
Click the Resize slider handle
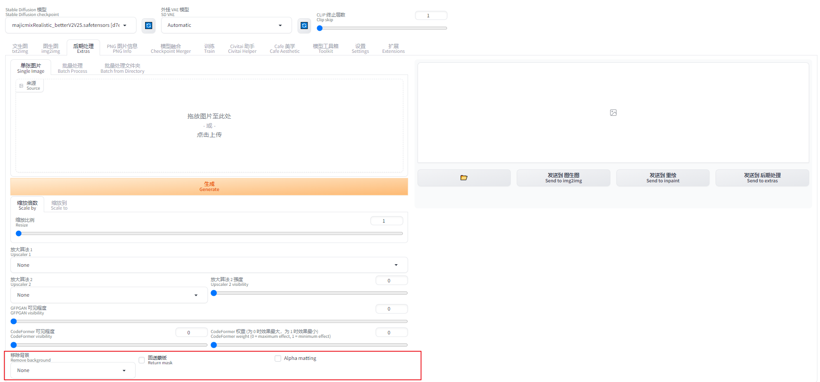pyautogui.click(x=19, y=233)
